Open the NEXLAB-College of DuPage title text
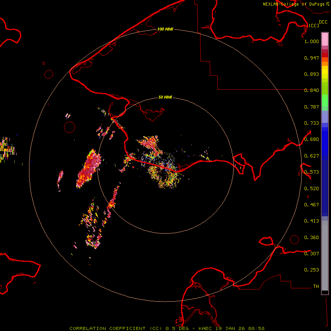This screenshot has width=331, height=331. 293,4
